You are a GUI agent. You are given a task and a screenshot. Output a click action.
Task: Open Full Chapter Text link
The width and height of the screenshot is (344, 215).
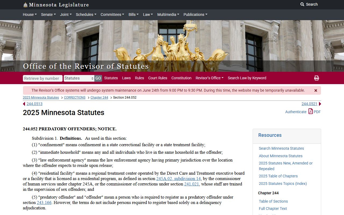273,209
